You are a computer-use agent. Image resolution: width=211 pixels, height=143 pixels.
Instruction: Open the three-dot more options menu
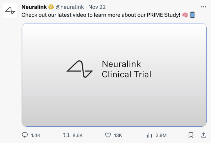click(203, 7)
